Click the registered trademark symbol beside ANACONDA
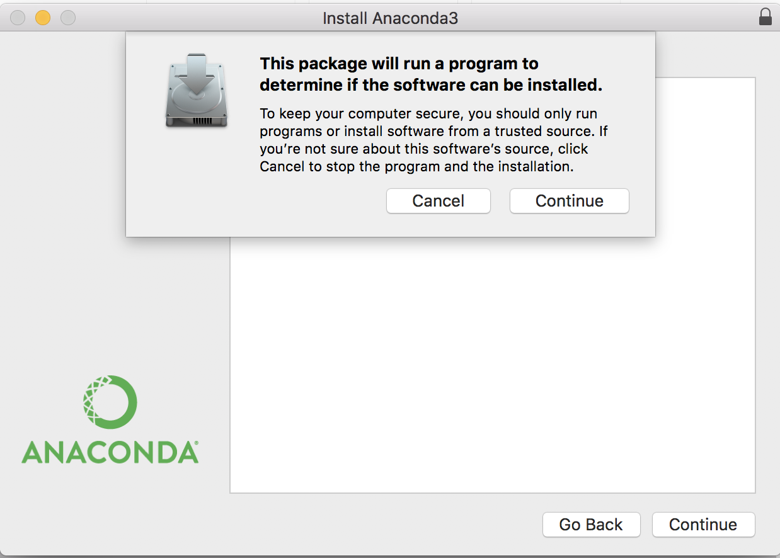 pos(197,444)
